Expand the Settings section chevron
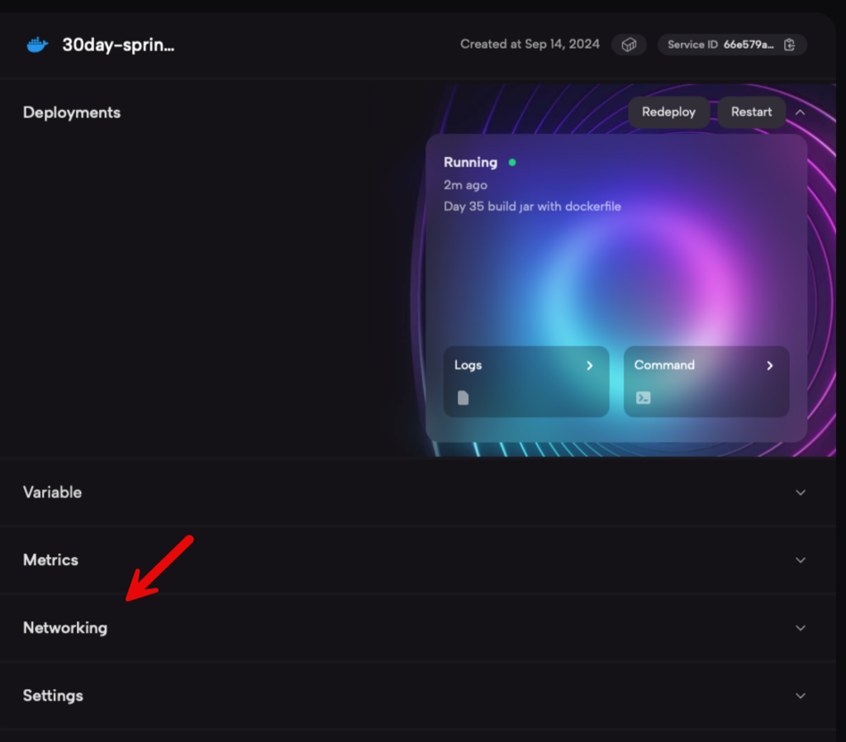The width and height of the screenshot is (846, 742). click(x=801, y=696)
